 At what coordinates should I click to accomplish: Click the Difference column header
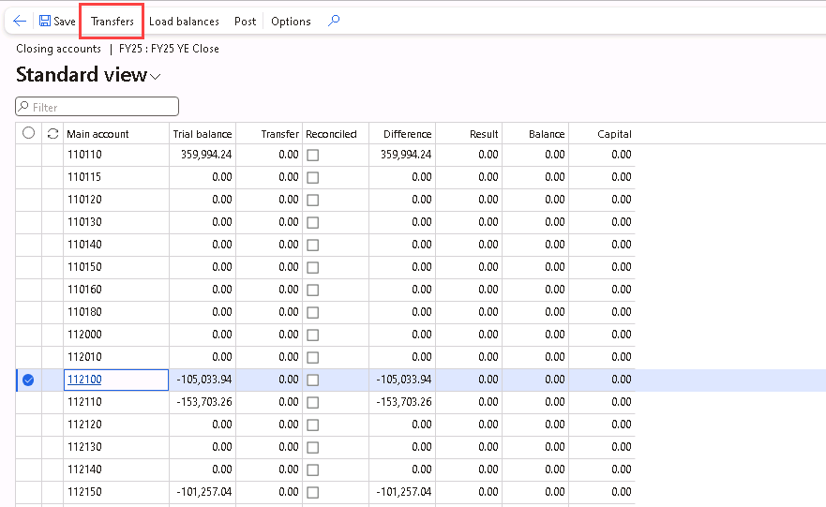coord(407,134)
